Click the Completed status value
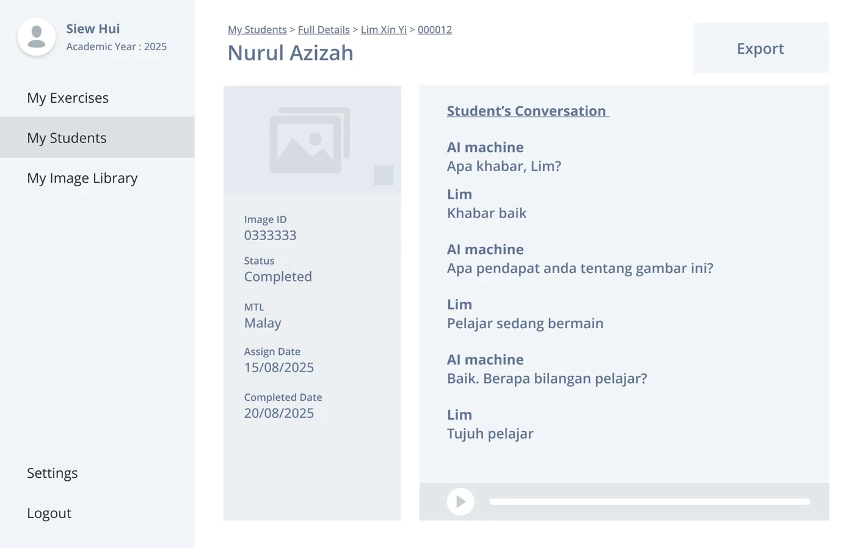Viewport: 855px width, 548px height. pyautogui.click(x=278, y=277)
